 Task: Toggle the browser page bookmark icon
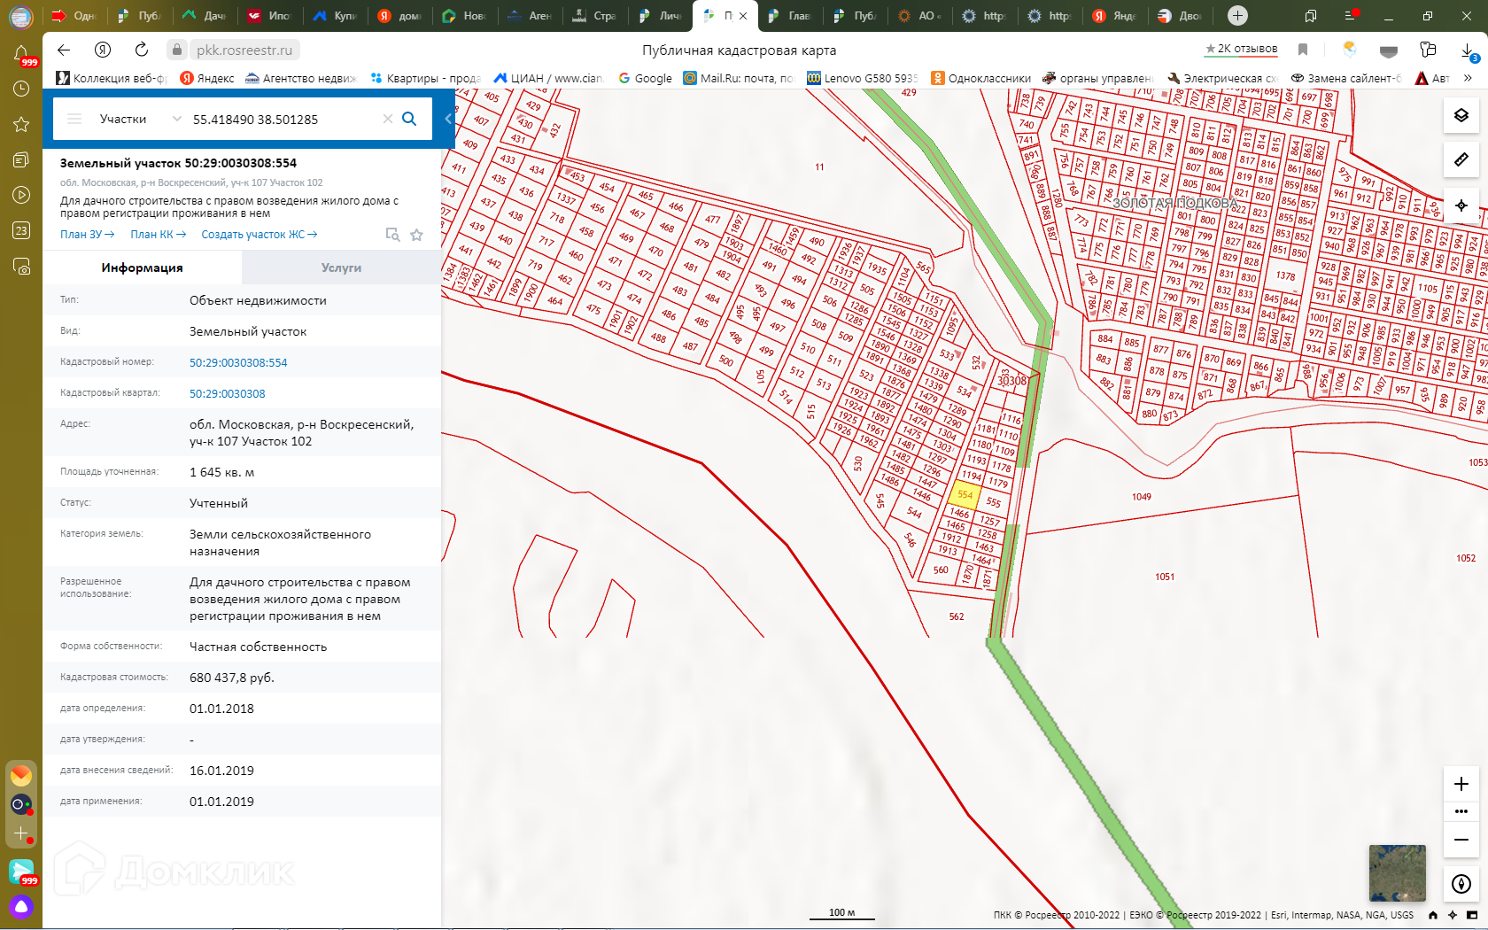1303,50
